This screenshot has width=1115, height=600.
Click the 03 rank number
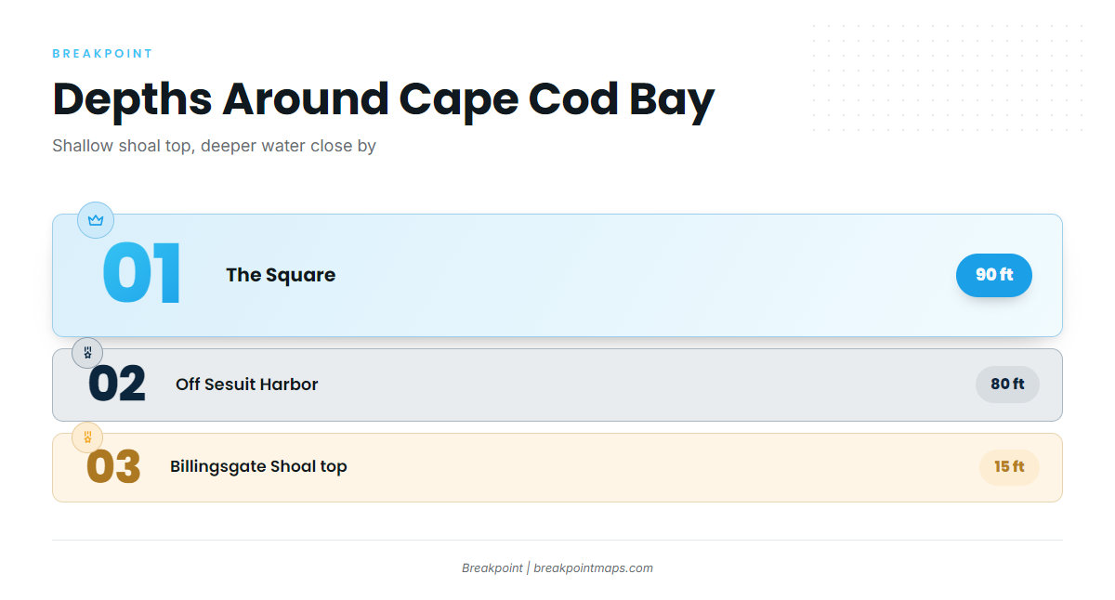pyautogui.click(x=113, y=467)
